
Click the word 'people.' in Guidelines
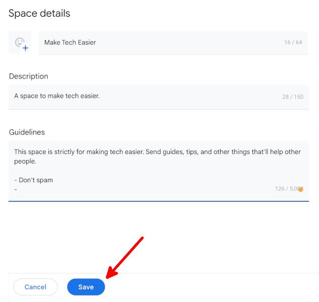coord(25,162)
